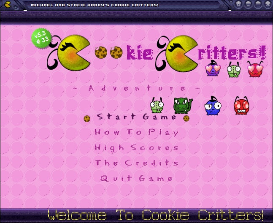
Task: Click the Adventure mode heading
Action: tap(137, 88)
